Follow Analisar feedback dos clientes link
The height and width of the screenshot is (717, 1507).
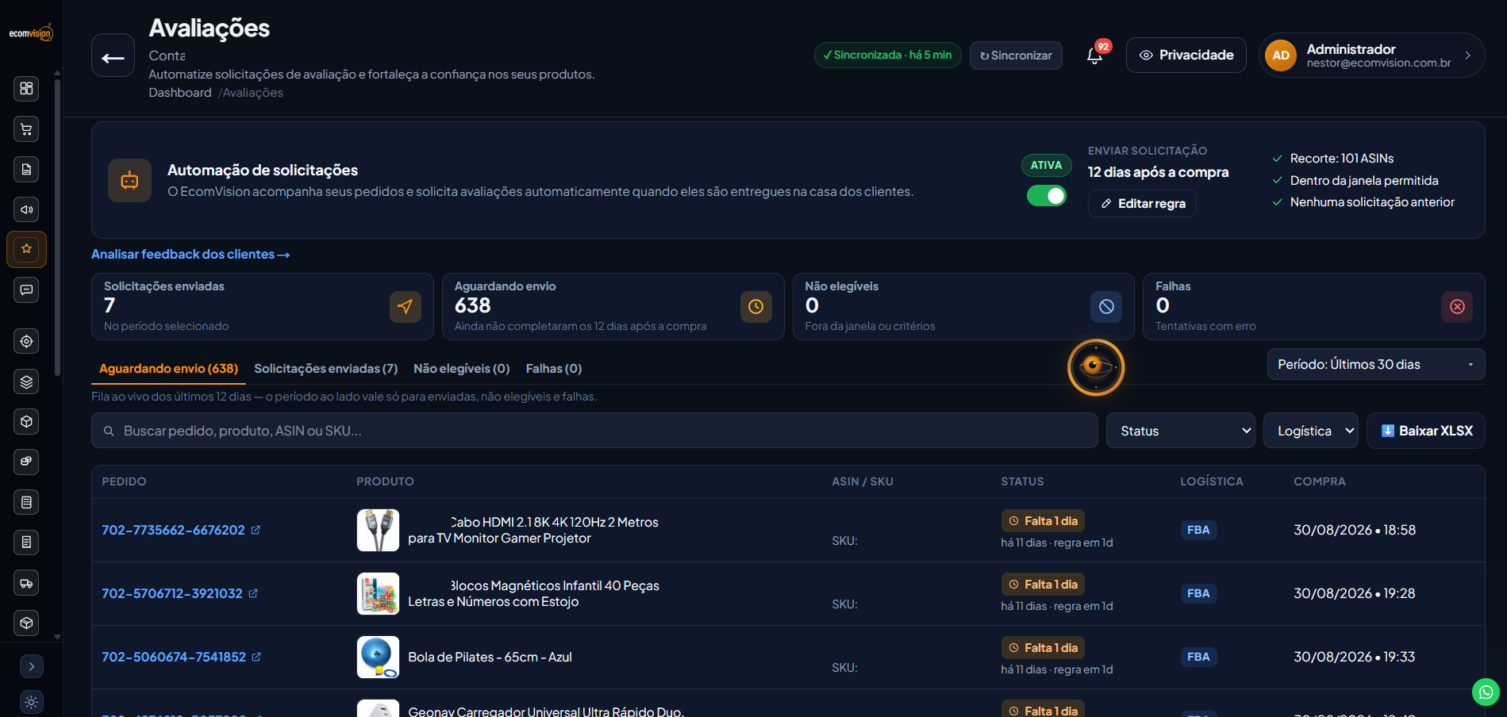(190, 255)
